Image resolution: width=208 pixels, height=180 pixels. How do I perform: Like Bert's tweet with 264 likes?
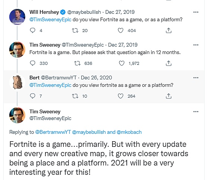[x=120, y=96]
